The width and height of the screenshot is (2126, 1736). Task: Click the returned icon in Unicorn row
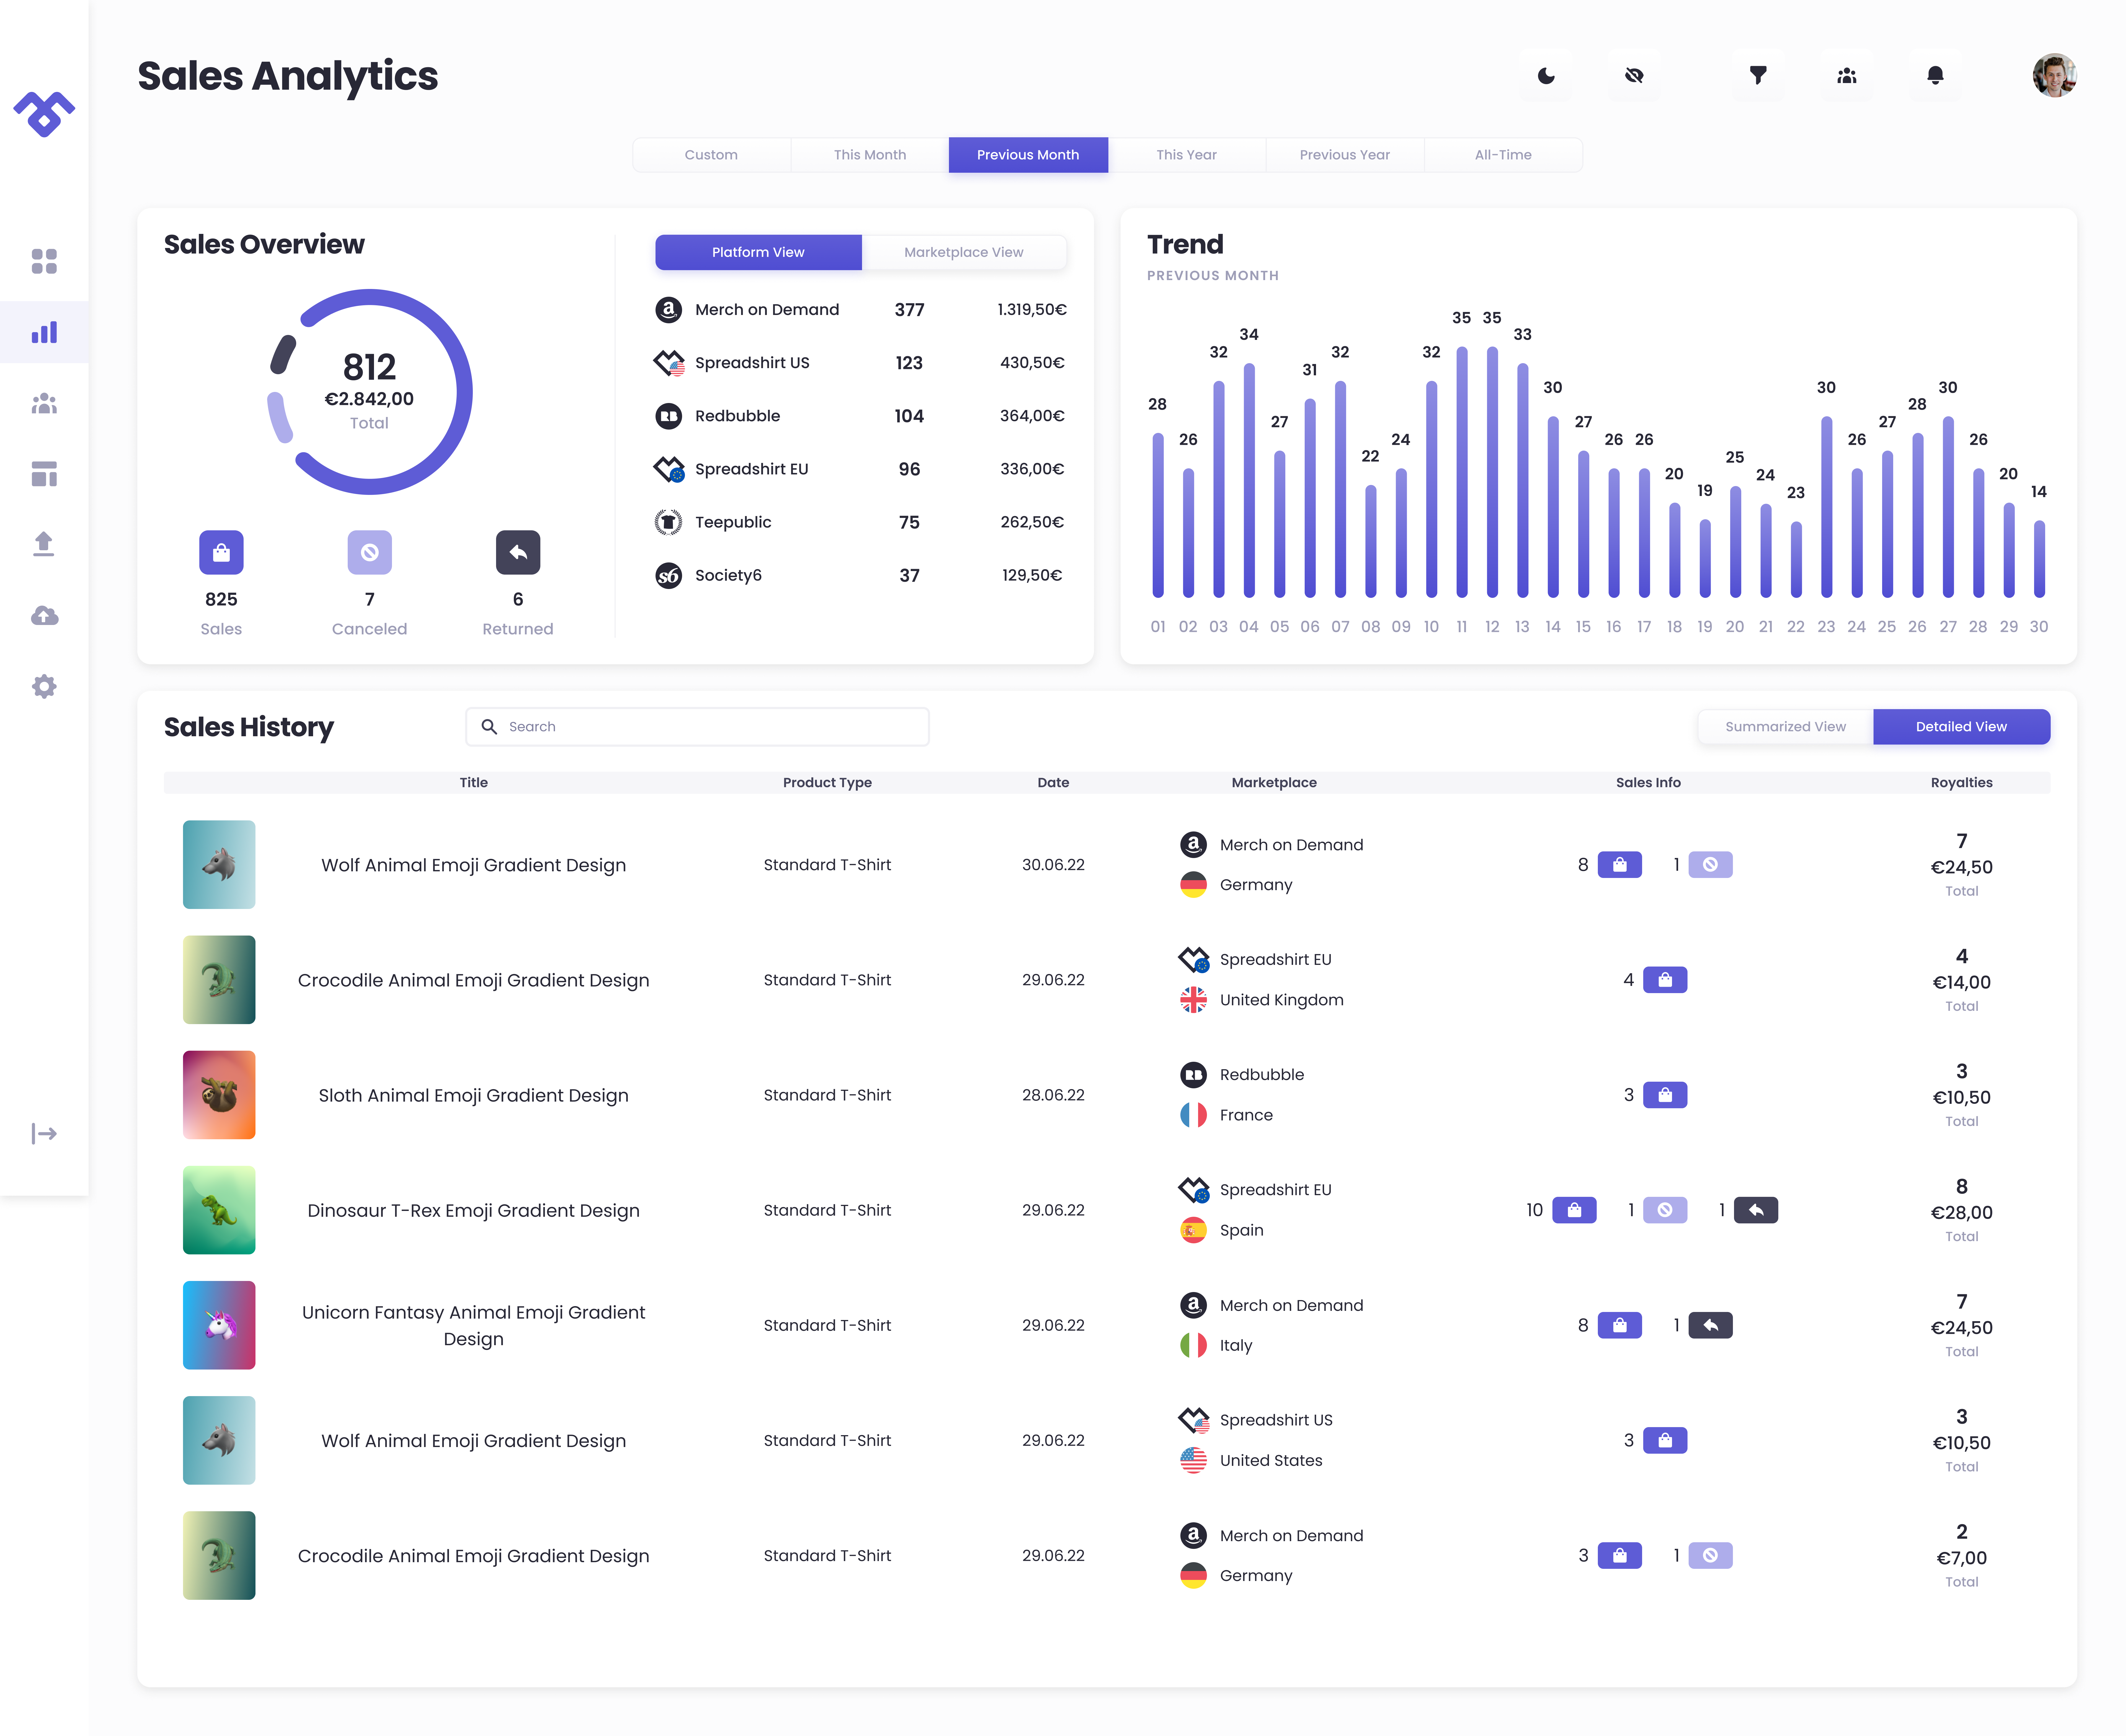tap(1711, 1325)
